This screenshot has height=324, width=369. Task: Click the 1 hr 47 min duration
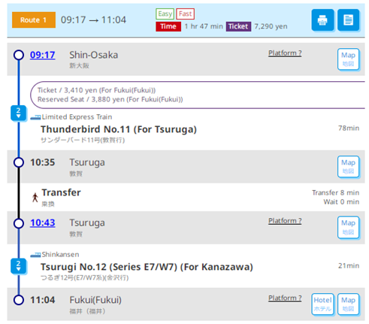tap(204, 26)
